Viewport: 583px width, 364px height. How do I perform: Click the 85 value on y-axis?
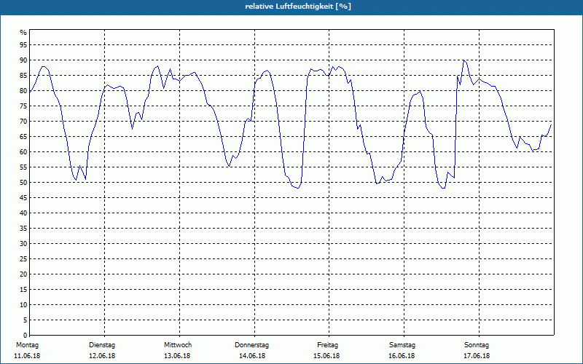(x=23, y=76)
